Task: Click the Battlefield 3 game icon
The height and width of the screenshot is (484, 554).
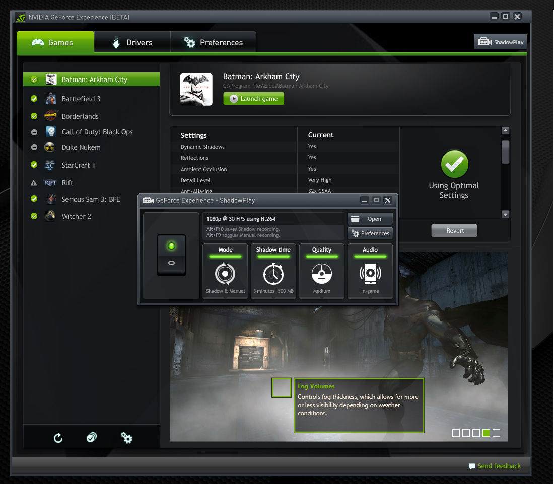Action: point(51,99)
